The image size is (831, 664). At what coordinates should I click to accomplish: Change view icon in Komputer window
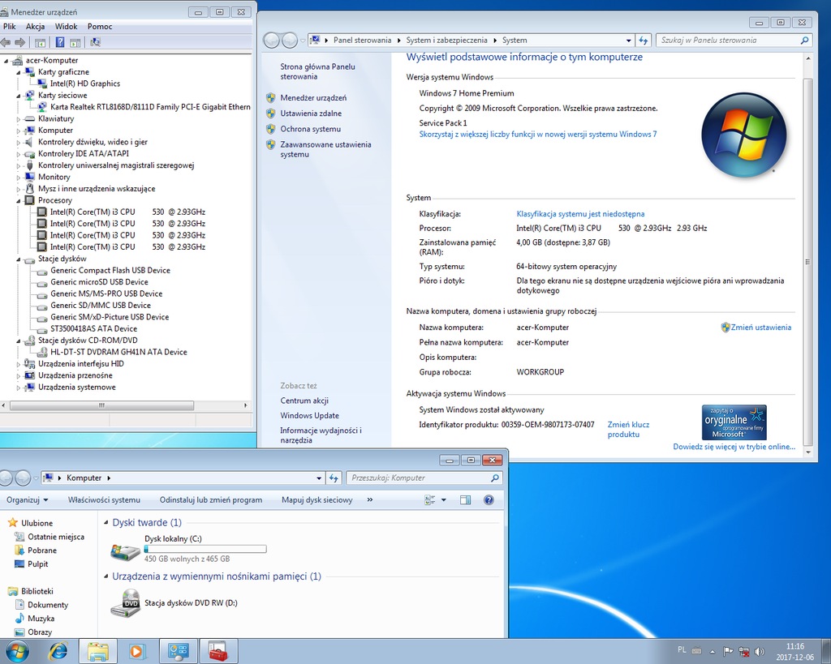[430, 500]
